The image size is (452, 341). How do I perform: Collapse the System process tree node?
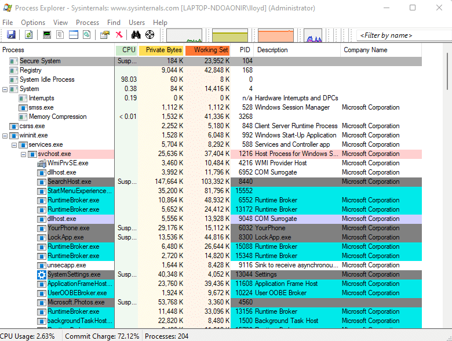(5, 89)
